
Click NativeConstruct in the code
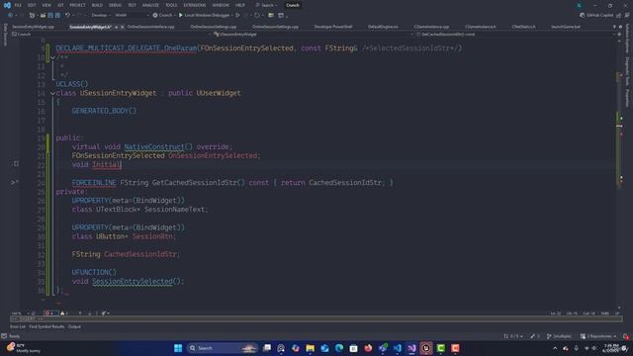click(153, 146)
